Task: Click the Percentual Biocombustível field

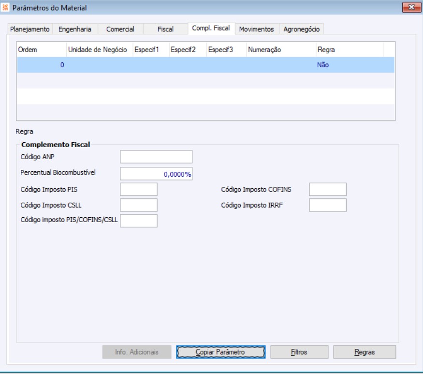Action: click(x=156, y=174)
